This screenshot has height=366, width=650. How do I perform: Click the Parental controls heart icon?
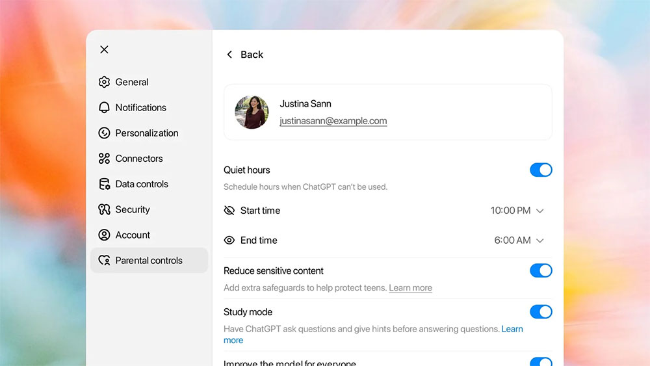(104, 260)
